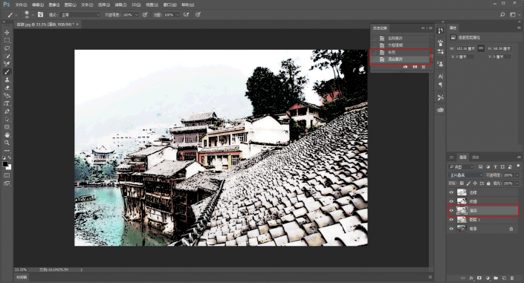This screenshot has height=283, width=524.
Task: Select the Hand tool
Action: (7, 135)
